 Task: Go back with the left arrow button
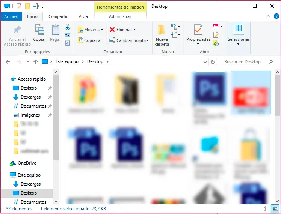click(8, 62)
